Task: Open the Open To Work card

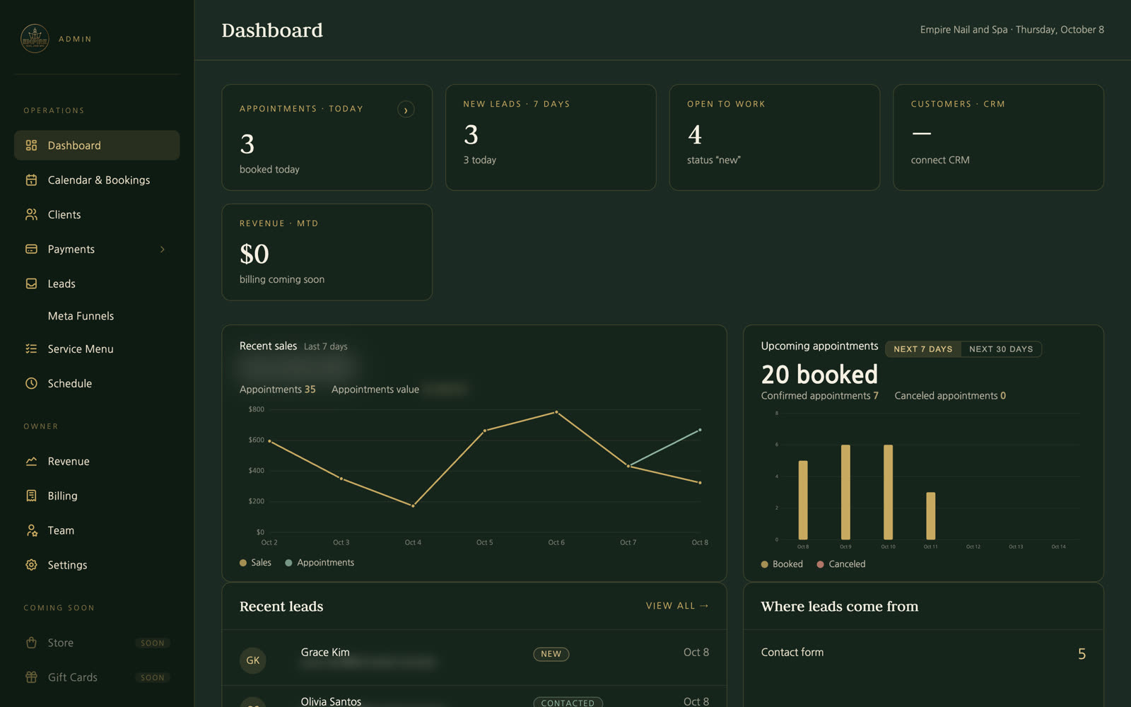Action: tap(775, 137)
